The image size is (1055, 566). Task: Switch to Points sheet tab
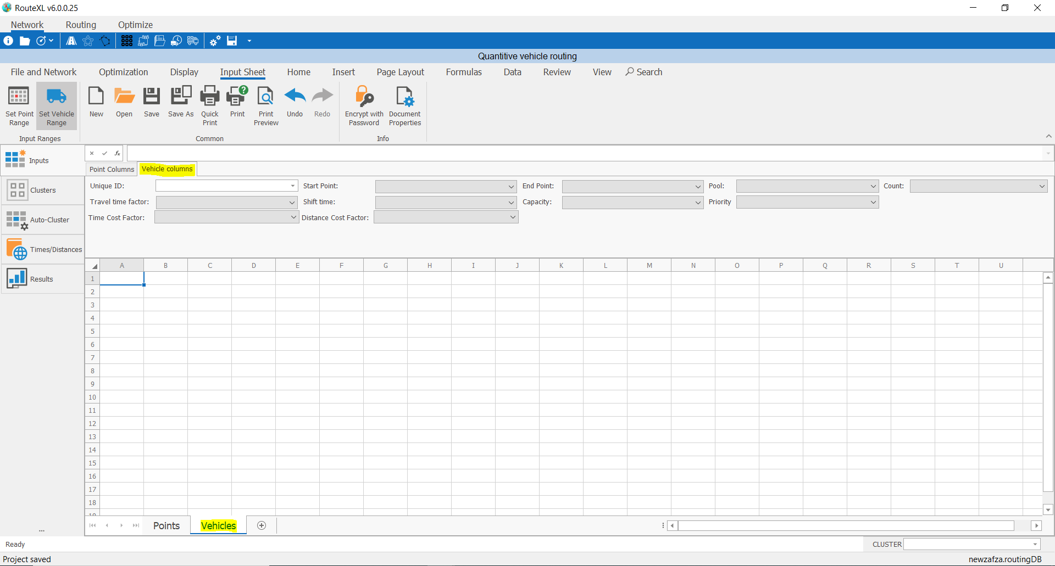[166, 525]
